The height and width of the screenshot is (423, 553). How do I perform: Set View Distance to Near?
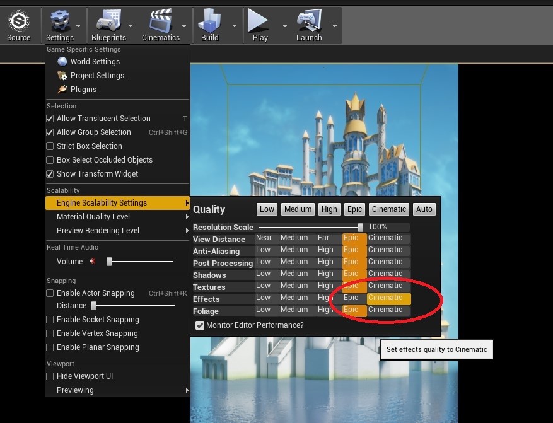pyautogui.click(x=267, y=238)
